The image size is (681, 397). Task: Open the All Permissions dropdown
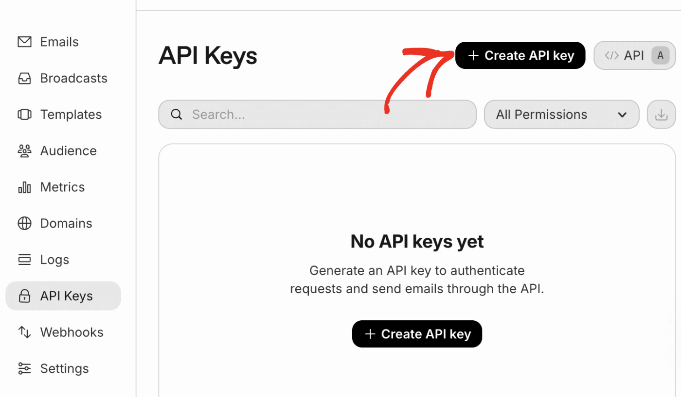(x=561, y=114)
